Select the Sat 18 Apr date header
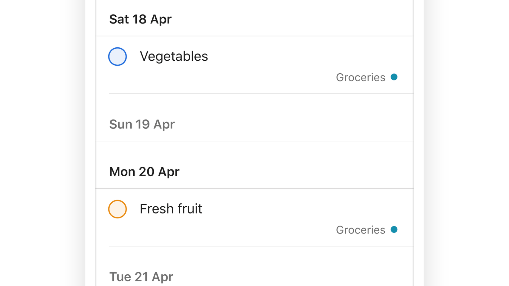509x286 pixels. tap(140, 19)
